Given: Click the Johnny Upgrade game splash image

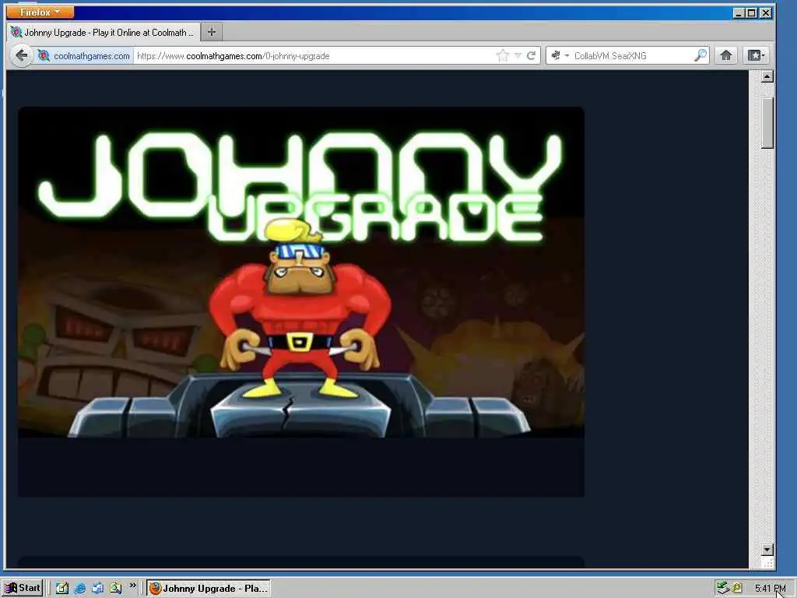Looking at the screenshot, I should point(301,301).
